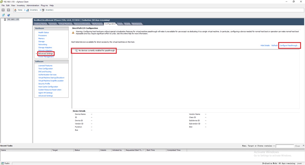Viewport: 305px width, 165px height.
Task: Click the warning triangle icon
Action: [73, 33]
